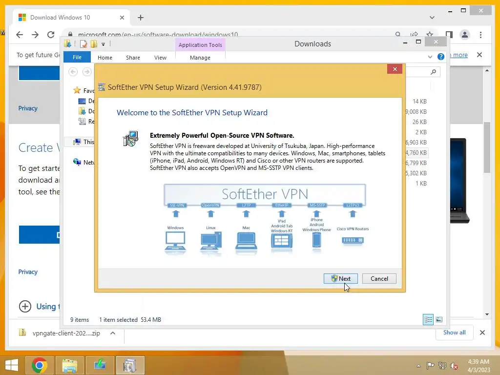Click the network tray icon
Screen dimensions: 500x375
(x=442, y=365)
